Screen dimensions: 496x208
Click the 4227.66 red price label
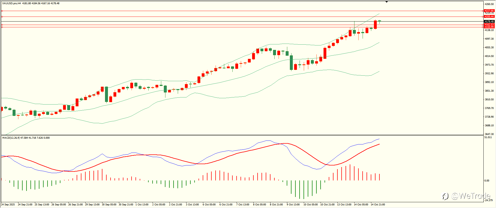click(x=489, y=11)
